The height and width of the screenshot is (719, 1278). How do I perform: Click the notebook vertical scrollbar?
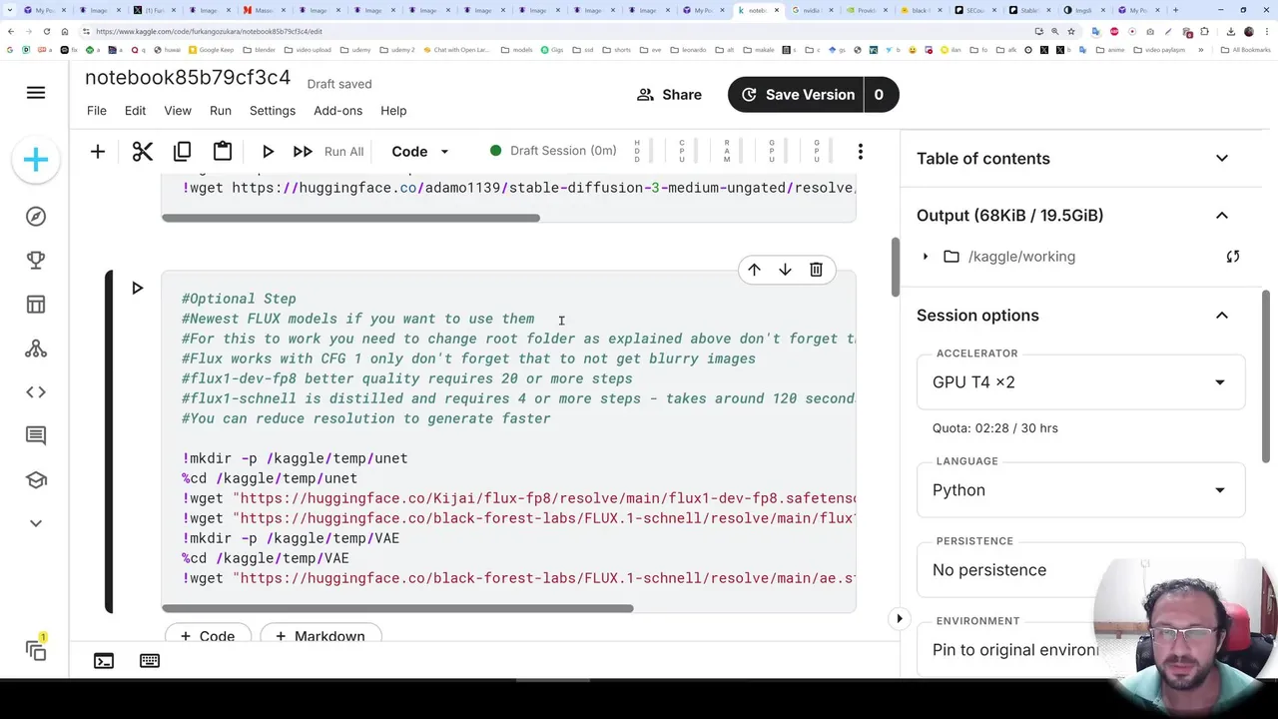coord(896,267)
